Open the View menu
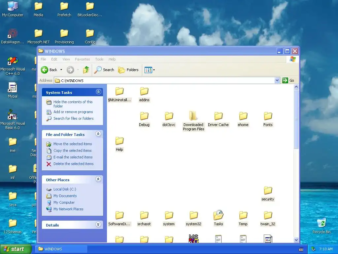This screenshot has width=338, height=254. coord(66,59)
